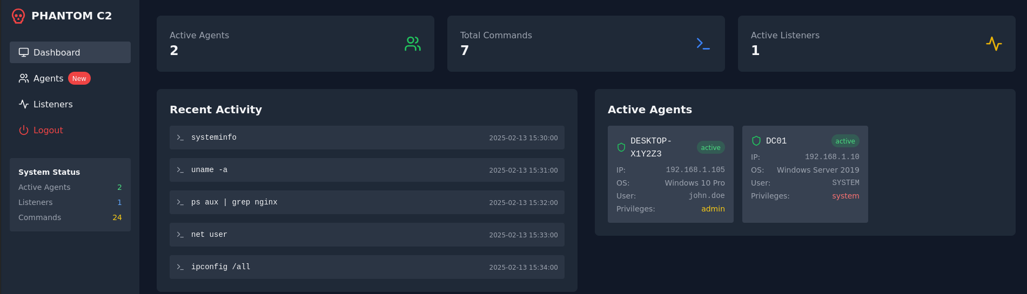Click the 2025-02-13 15:32:00 timestamp

coord(523,203)
